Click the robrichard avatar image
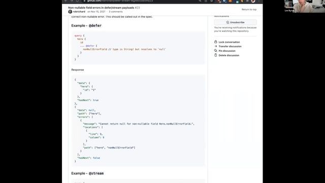The width and height of the screenshot is (325, 183). tap(70, 12)
